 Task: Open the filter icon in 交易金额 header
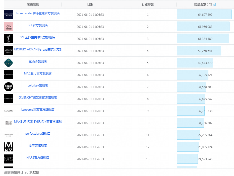(x=211, y=5)
